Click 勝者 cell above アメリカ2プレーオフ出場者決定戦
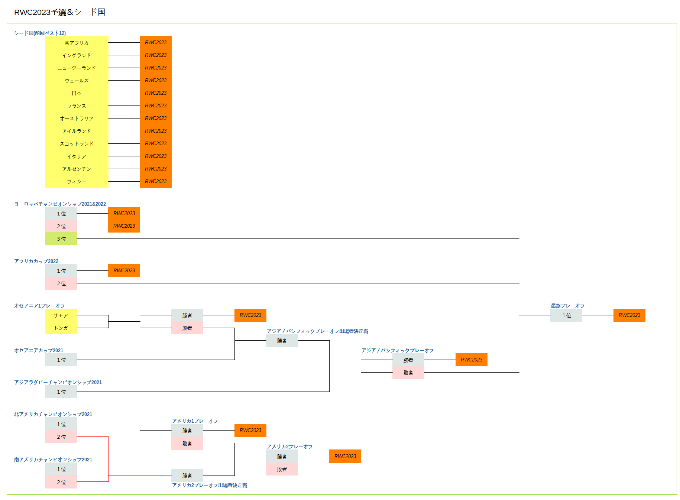This screenshot has width=680, height=500. [187, 475]
